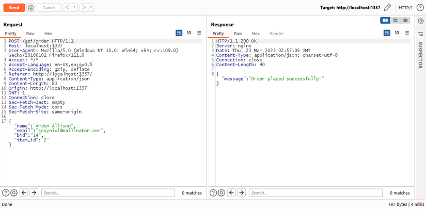
Task: Toggle line wrap in Response editor
Action: click(387, 33)
